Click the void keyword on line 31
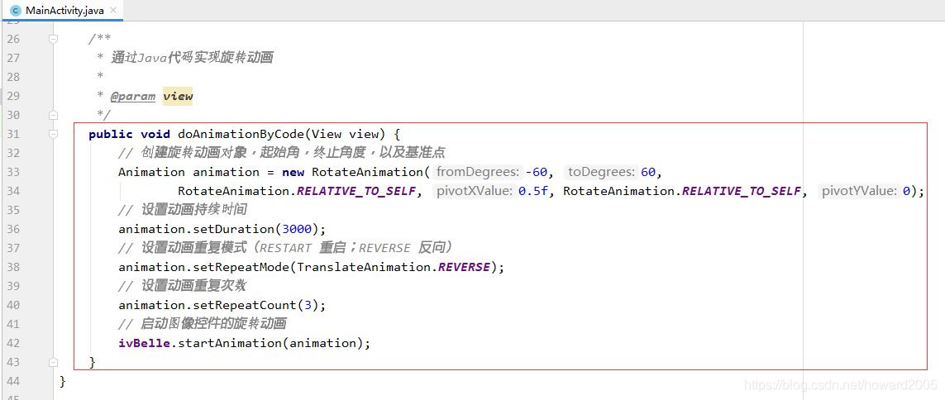The height and width of the screenshot is (400, 945). [155, 134]
